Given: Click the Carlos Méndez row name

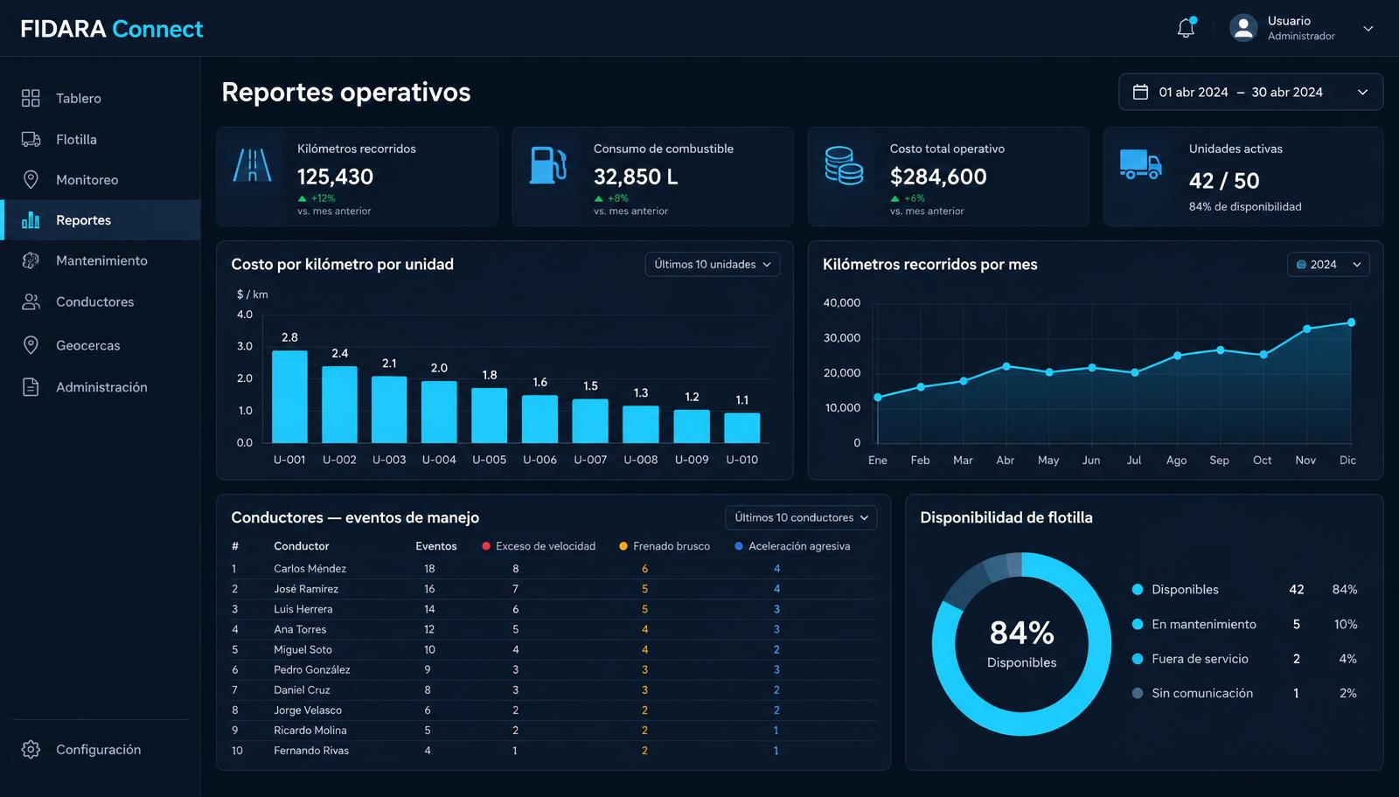Looking at the screenshot, I should click(x=310, y=569).
